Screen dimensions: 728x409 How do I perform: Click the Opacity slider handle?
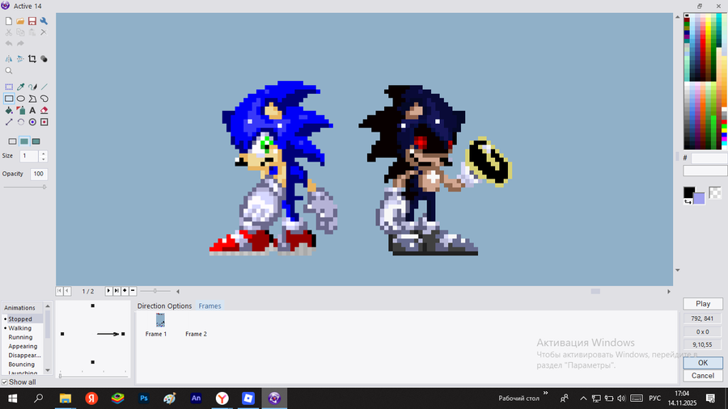point(44,187)
